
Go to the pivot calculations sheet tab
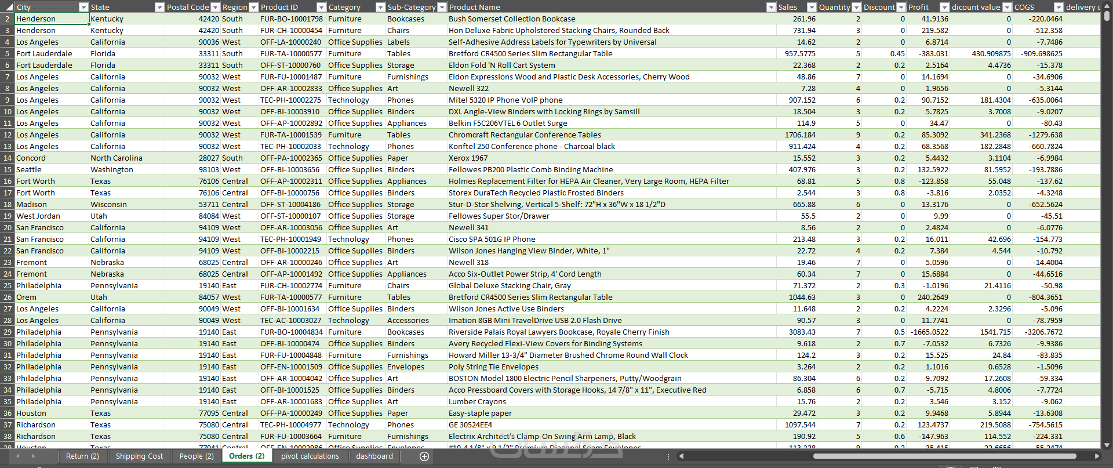coord(310,456)
